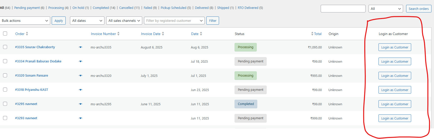Sort orders by the Invoice Number column arrows
This screenshot has width=434, height=139.
pyautogui.click(x=118, y=34)
